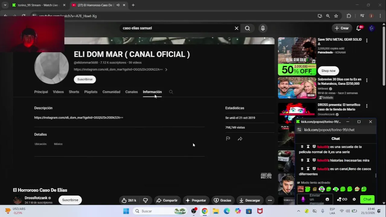The height and width of the screenshot is (217, 386).
Task: Open options for DROSS tienda de Mario video
Action: coord(367,106)
